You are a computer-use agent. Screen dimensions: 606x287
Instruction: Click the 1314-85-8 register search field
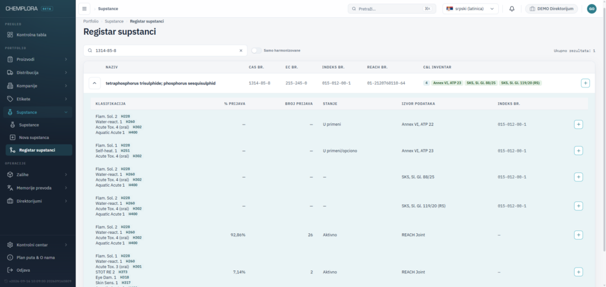tap(165, 51)
